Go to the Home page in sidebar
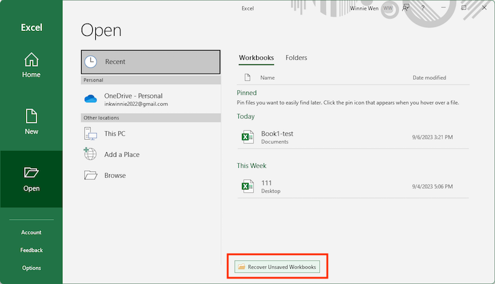 coord(32,66)
